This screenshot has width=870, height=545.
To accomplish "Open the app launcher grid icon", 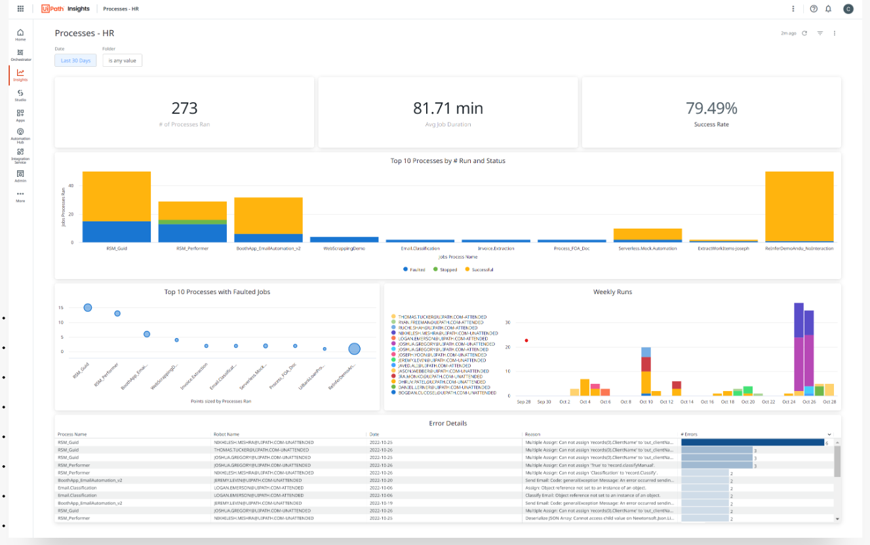I will pos(20,9).
